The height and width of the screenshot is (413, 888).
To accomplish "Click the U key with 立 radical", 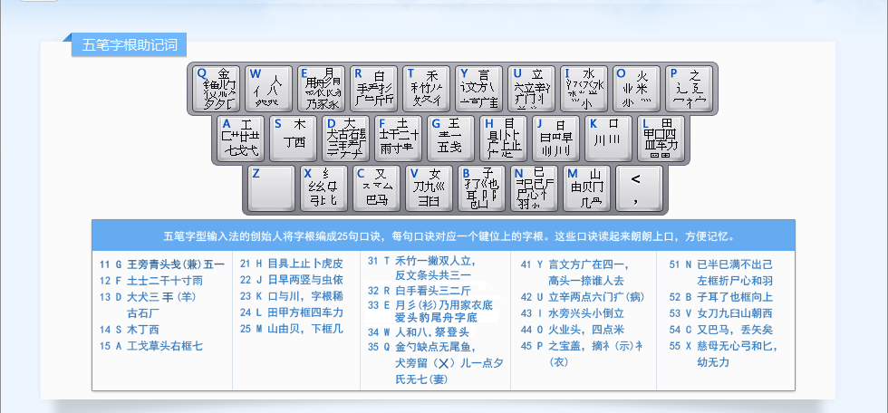I will (531, 89).
